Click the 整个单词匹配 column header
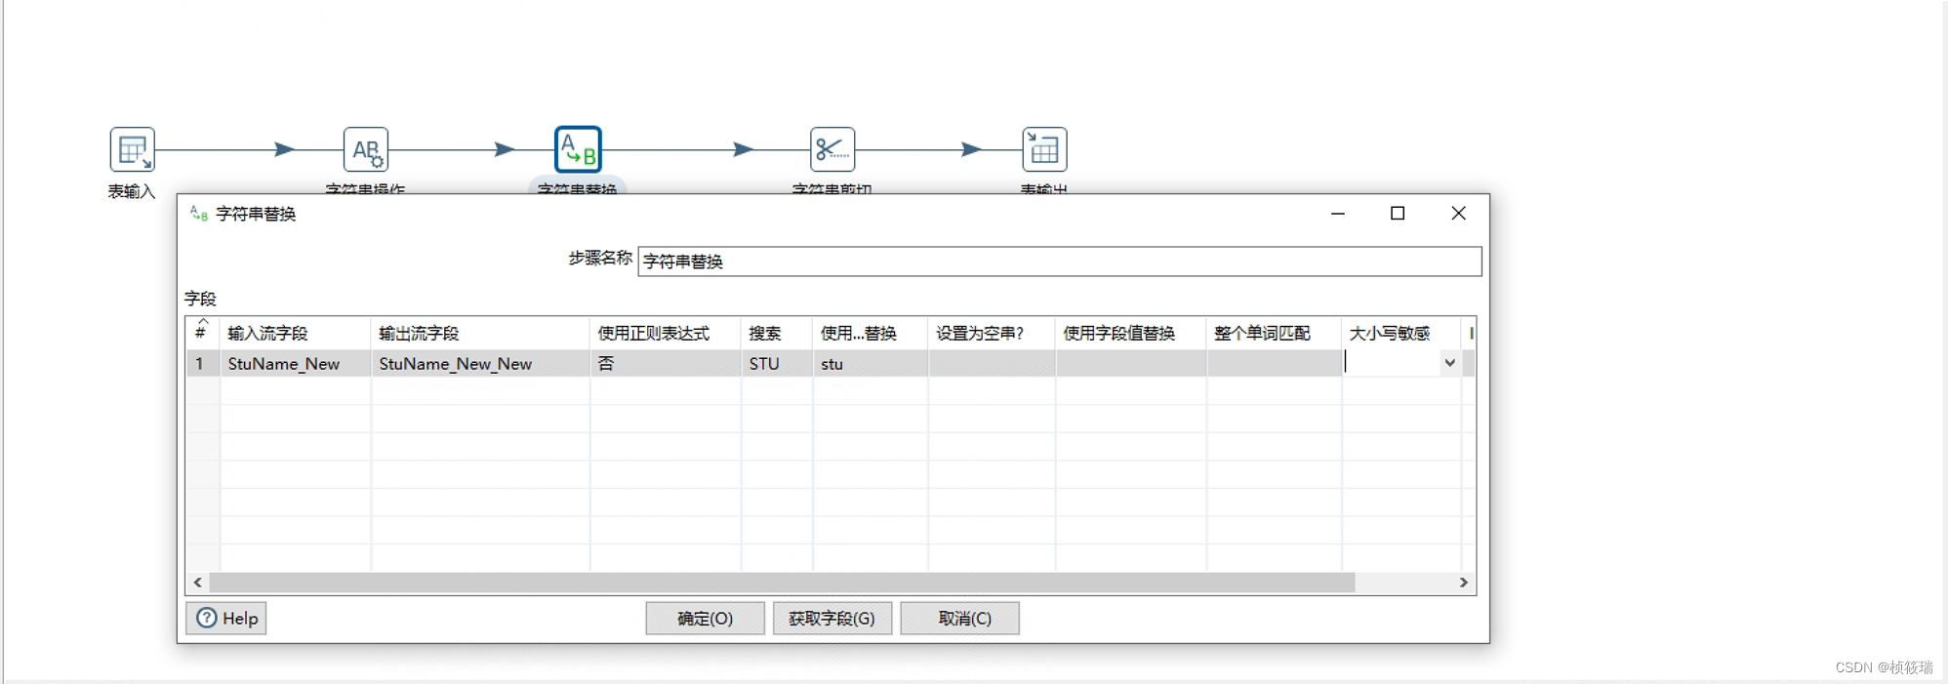This screenshot has width=1948, height=684. coord(1274,333)
